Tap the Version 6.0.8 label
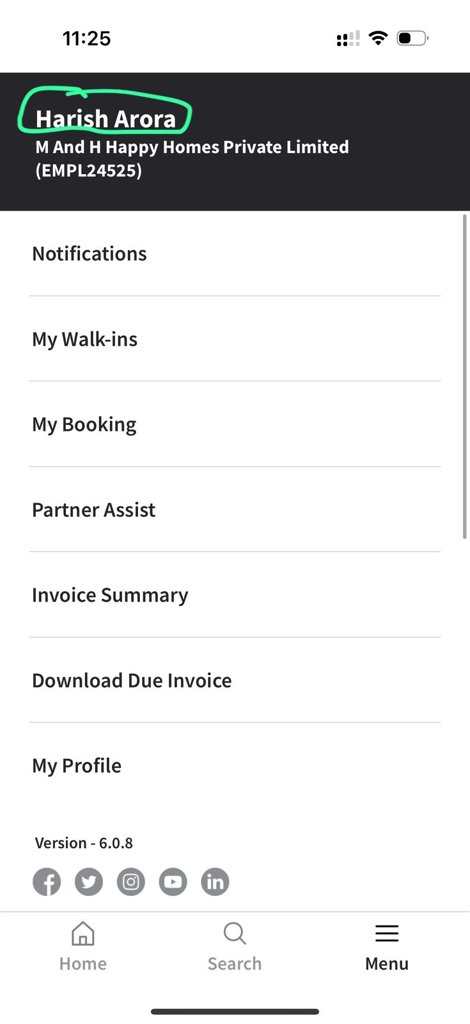470x1024 pixels. [x=84, y=843]
